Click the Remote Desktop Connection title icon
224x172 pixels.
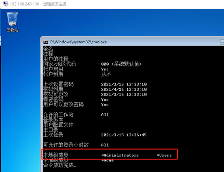6,4
